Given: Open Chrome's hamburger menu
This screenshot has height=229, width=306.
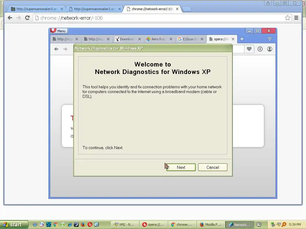Looking at the screenshot, I should [296, 18].
